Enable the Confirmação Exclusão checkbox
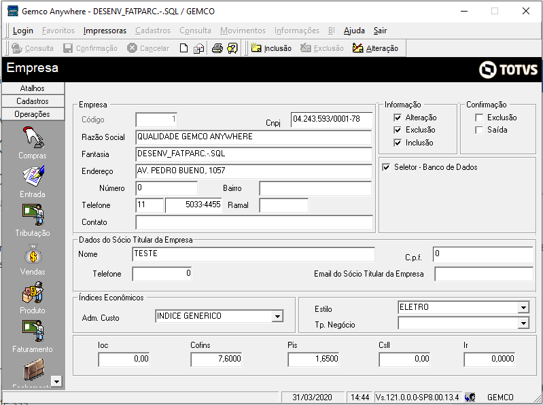The height and width of the screenshot is (405, 543). 479,118
